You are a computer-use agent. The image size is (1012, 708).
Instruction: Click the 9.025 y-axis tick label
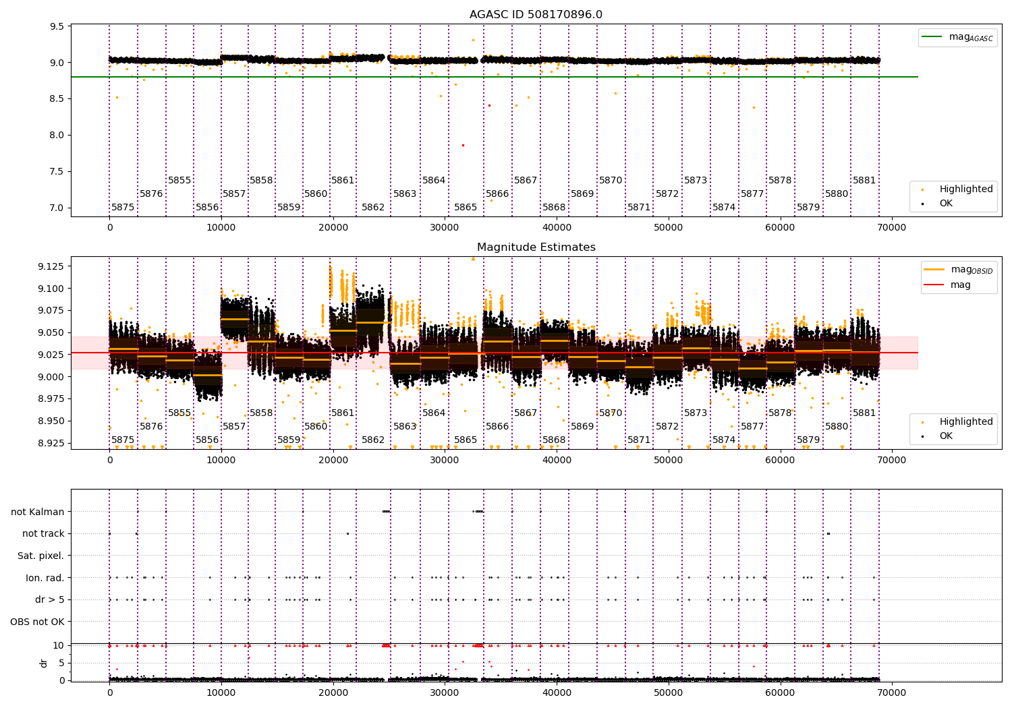coord(51,355)
